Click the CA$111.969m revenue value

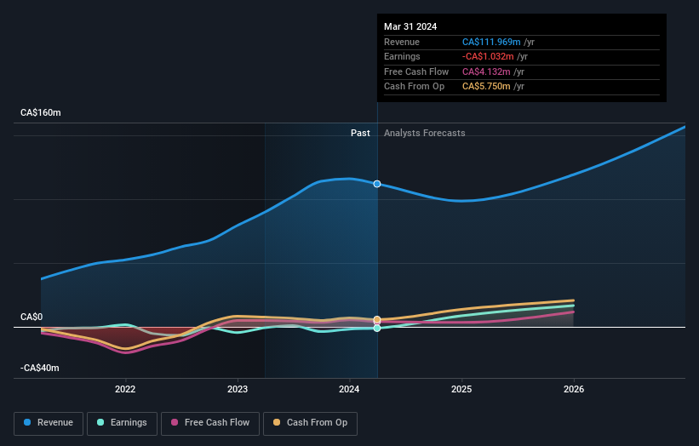tap(491, 42)
